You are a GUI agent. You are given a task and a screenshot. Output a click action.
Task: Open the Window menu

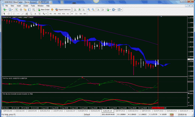tap(41, 6)
